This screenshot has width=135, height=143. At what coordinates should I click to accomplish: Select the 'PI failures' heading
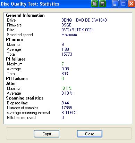pyautogui.click(x=16, y=59)
